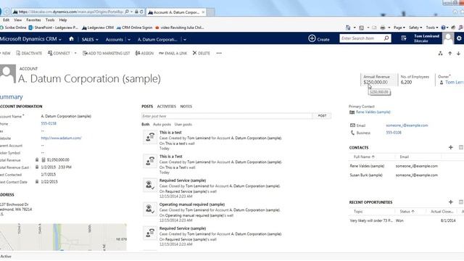464x261 pixels.
Task: Add new opportunity plus icon
Action: click(x=451, y=202)
